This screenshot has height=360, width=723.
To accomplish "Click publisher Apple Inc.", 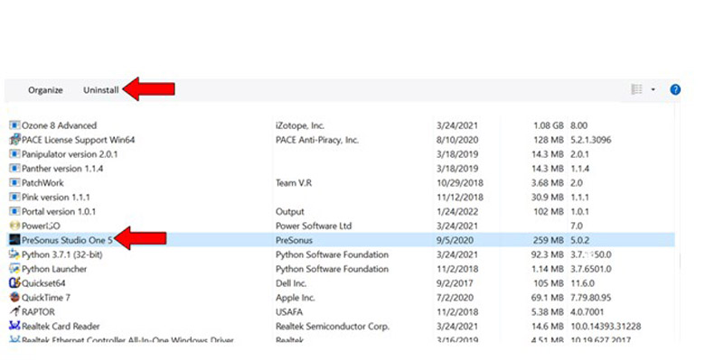I will pos(296,298).
